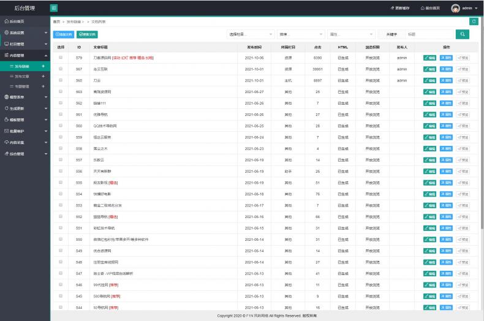Click green edit button for row 553
This screenshot has height=321, width=484.
pyautogui.click(x=429, y=205)
